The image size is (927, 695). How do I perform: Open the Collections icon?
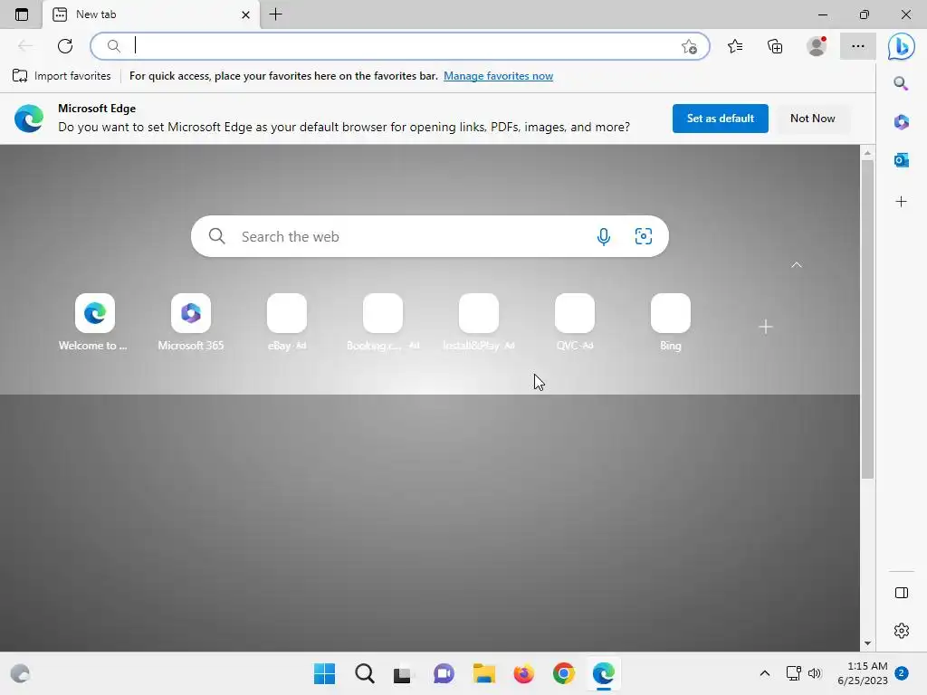click(x=775, y=46)
